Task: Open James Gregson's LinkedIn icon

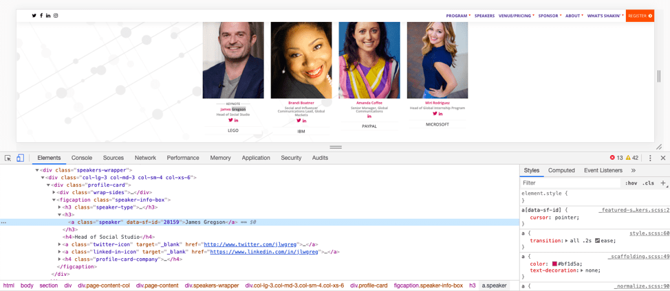Action: click(x=236, y=120)
